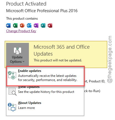
Task: Click the Product Activated heading
Action: (26, 4)
